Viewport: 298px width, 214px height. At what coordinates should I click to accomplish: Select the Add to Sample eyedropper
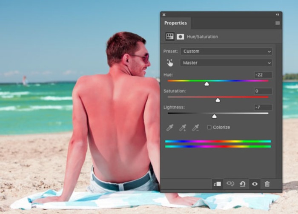(x=183, y=127)
